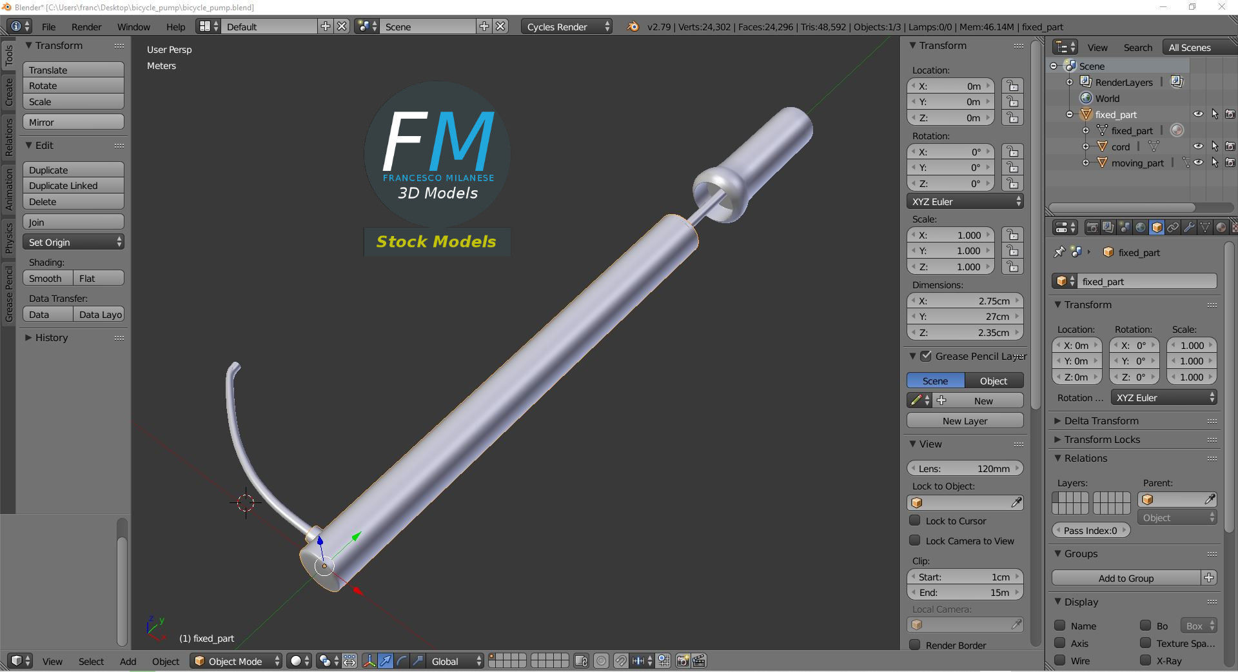
Task: Select the scale manipulator icon
Action: coord(417,661)
